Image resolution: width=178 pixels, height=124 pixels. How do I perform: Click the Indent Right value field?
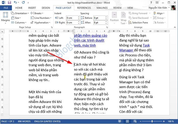pos(72,23)
